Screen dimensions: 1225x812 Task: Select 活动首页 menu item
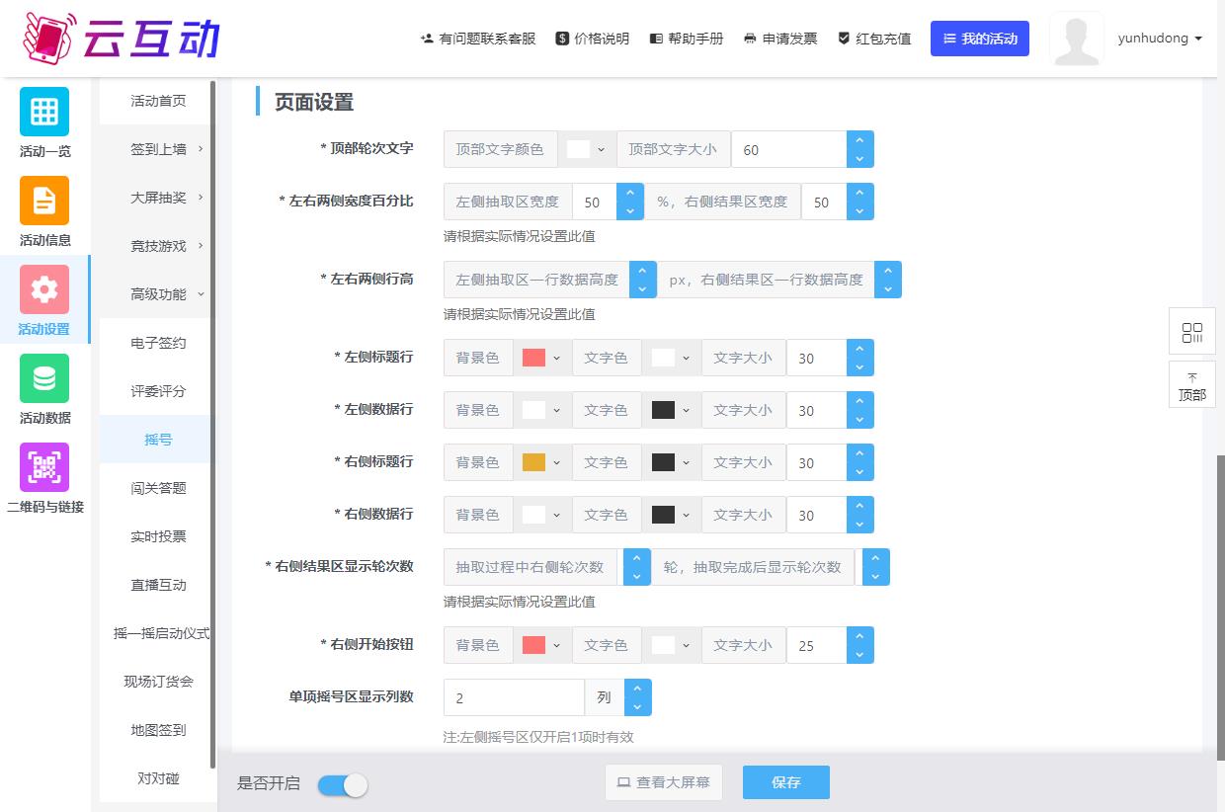coord(158,101)
